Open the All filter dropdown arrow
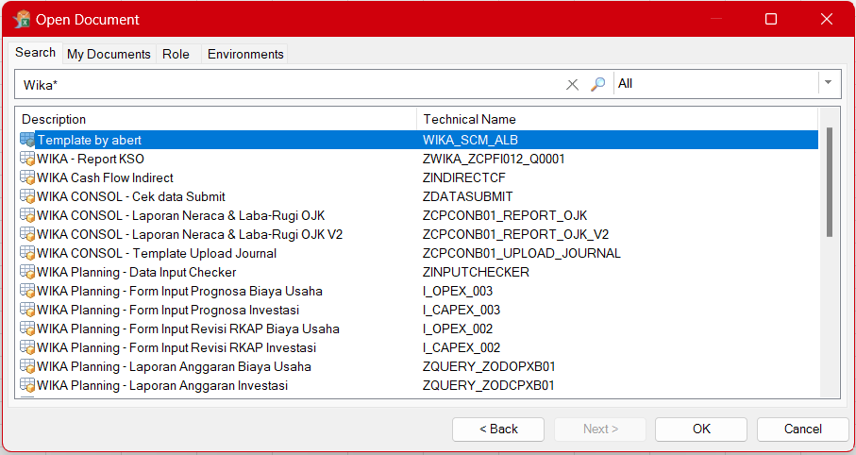The height and width of the screenshot is (455, 856). (829, 83)
